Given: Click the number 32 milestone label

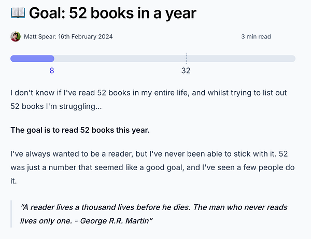Looking at the screenshot, I should [186, 71].
